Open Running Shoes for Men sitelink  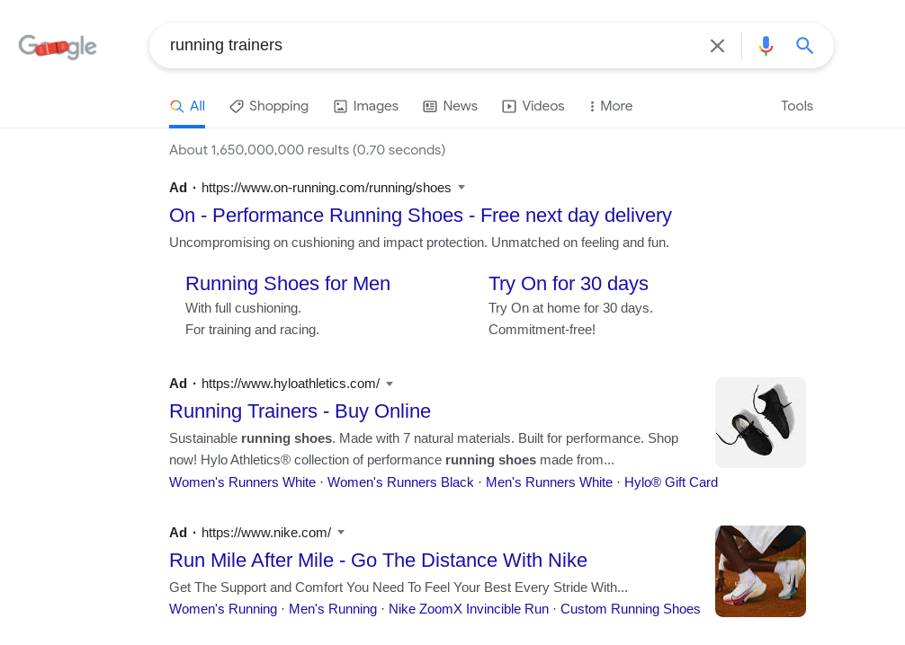[288, 284]
